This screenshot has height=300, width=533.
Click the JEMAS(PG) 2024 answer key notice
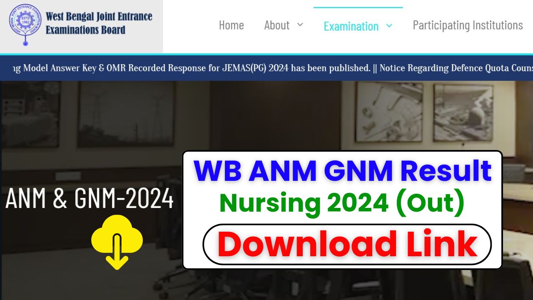click(x=192, y=68)
